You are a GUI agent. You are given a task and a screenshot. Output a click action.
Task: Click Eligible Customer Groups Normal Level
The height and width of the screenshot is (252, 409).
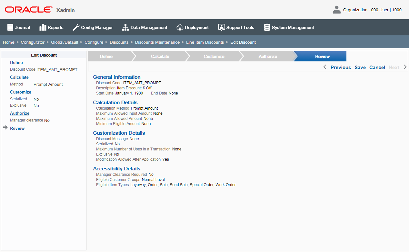tap(153, 179)
